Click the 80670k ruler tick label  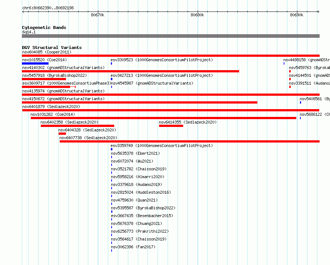tap(98, 15)
